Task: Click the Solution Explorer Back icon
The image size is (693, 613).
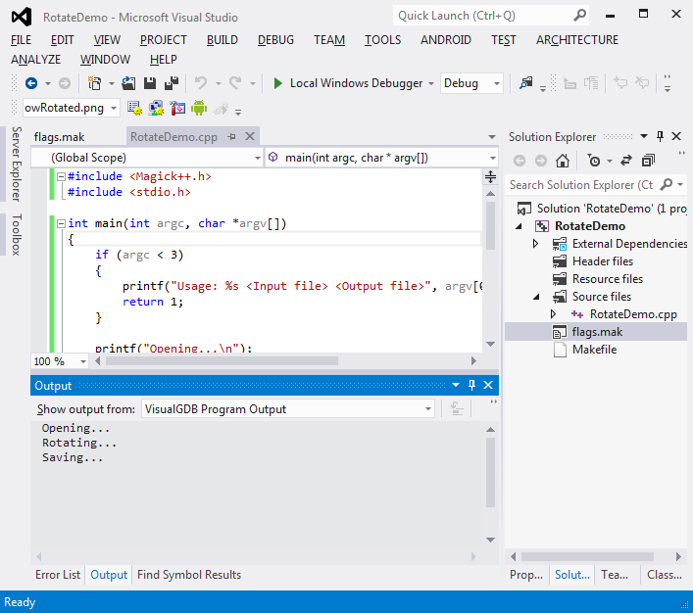Action: (520, 161)
